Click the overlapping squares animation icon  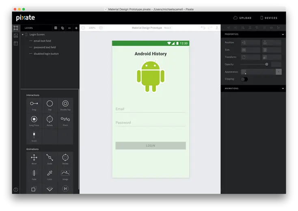(33, 189)
